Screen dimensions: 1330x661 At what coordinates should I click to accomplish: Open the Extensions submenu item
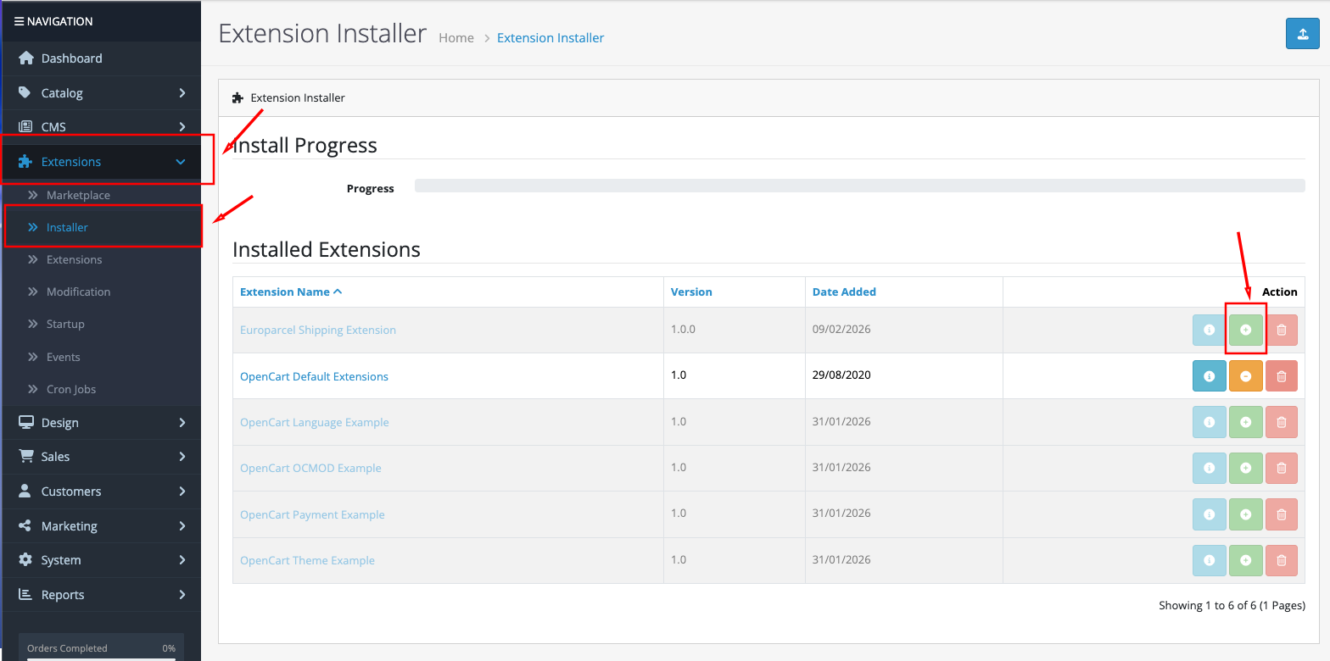tap(74, 259)
